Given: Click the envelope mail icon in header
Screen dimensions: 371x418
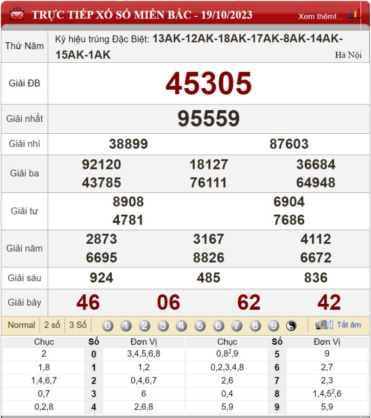Looking at the screenshot, I should pyautogui.click(x=17, y=14).
